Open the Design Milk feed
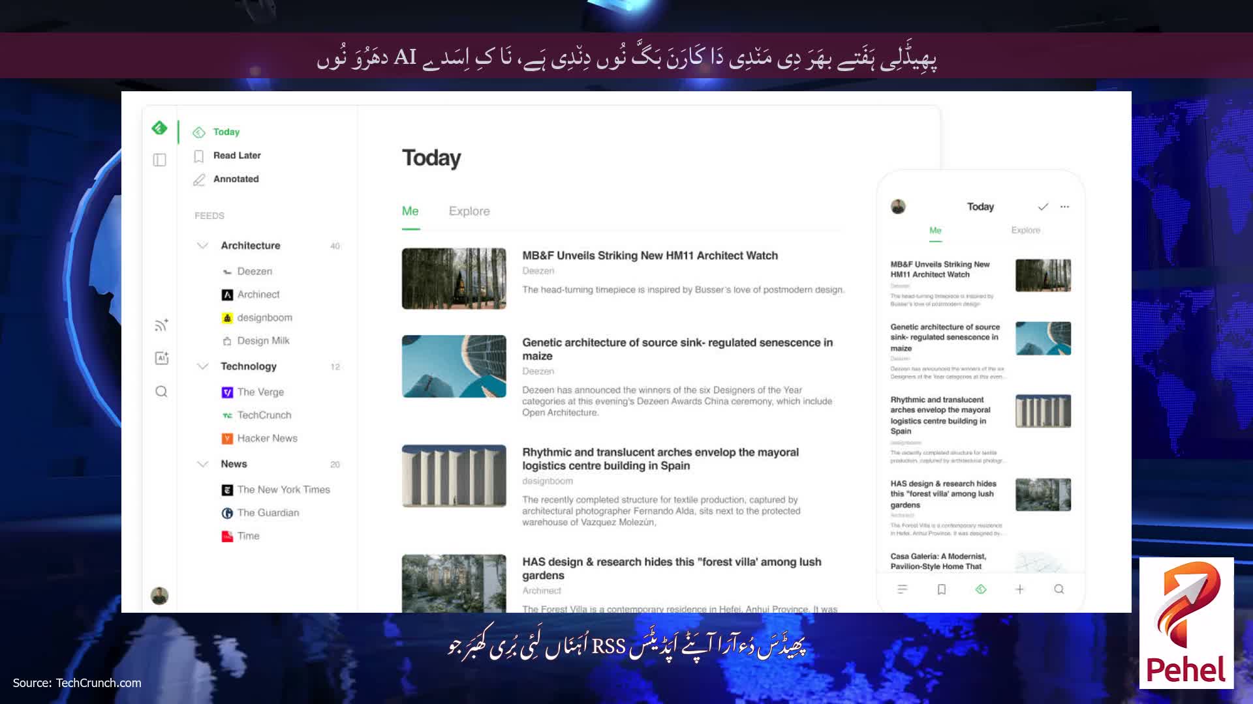 pyautogui.click(x=263, y=341)
